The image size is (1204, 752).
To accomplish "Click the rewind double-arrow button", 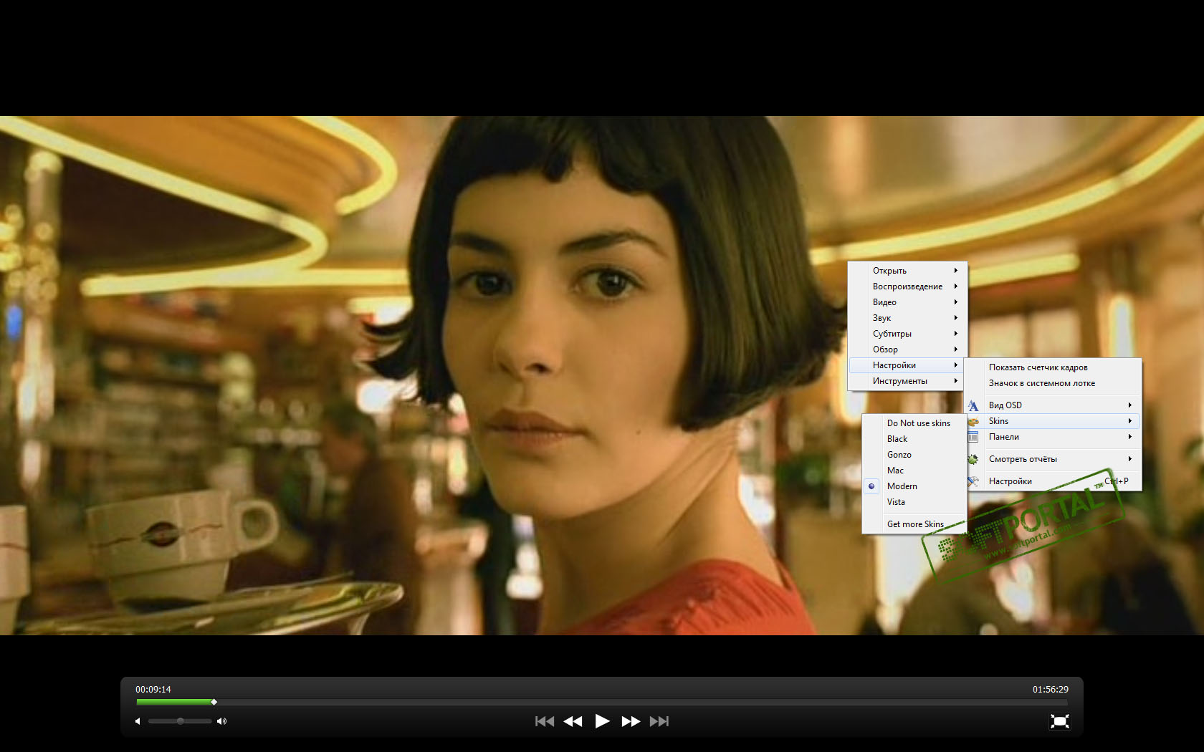I will pos(573,721).
